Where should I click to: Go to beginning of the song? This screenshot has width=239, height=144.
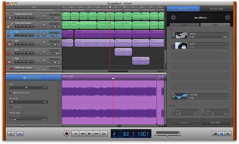click(75, 133)
